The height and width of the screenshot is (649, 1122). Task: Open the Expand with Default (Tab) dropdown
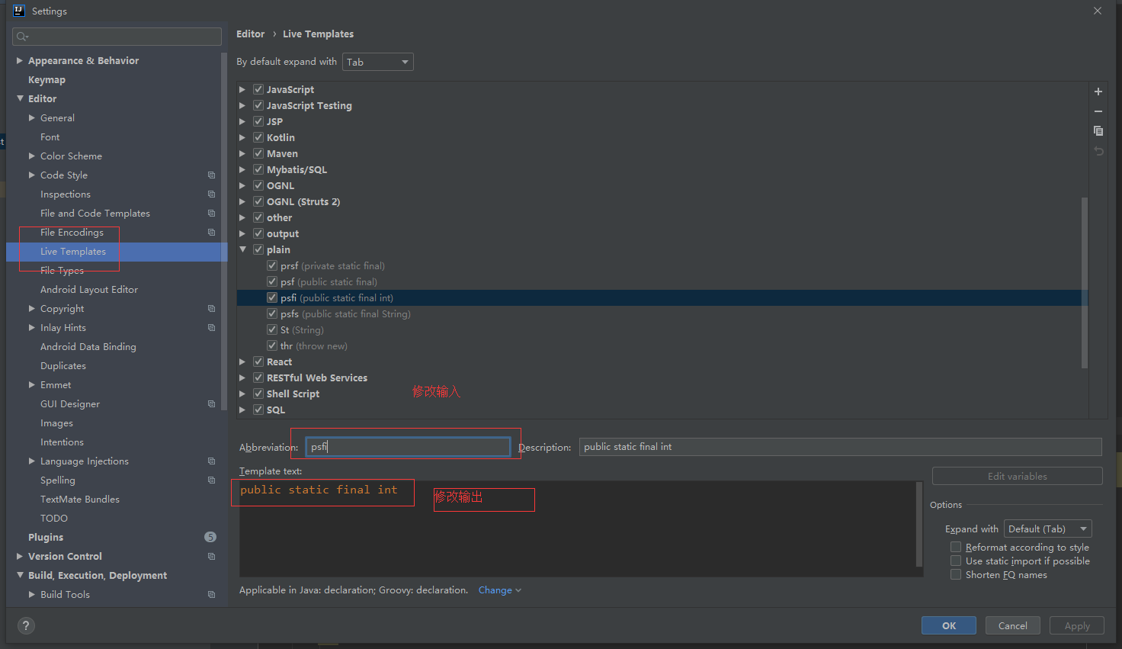pyautogui.click(x=1047, y=529)
